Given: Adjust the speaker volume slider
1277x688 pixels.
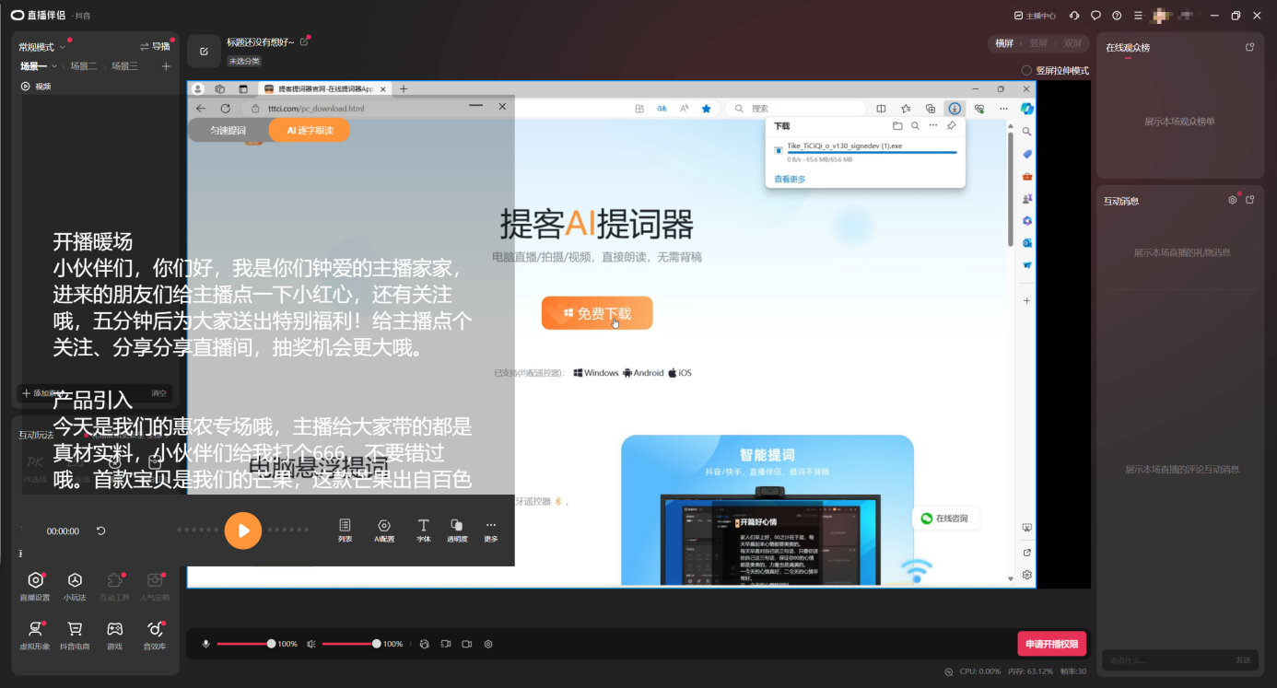Looking at the screenshot, I should click(351, 644).
